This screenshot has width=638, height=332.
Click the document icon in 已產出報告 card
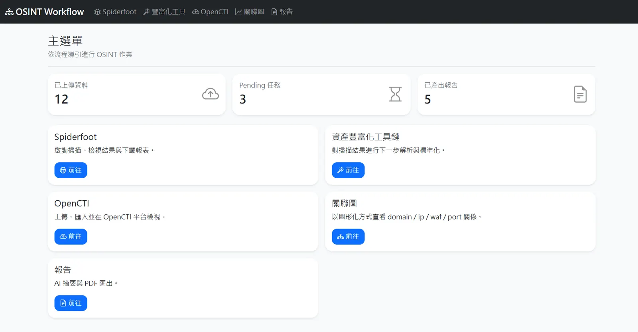point(580,94)
